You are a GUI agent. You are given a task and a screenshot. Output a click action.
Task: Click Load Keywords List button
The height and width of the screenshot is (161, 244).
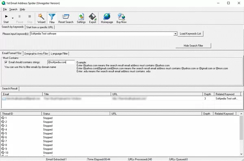click(190, 34)
